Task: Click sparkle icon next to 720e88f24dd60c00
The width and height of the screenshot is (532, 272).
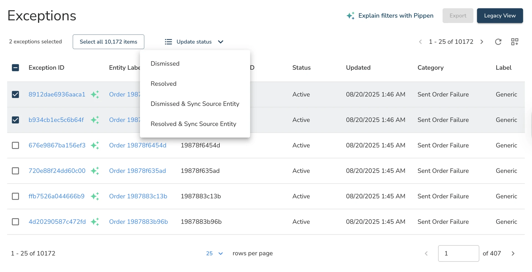Action: (95, 171)
